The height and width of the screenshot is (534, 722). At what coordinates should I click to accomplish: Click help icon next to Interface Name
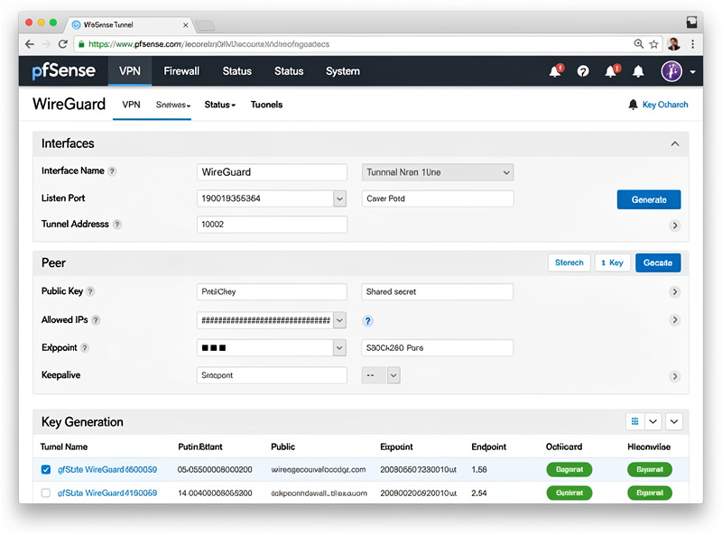pos(112,171)
